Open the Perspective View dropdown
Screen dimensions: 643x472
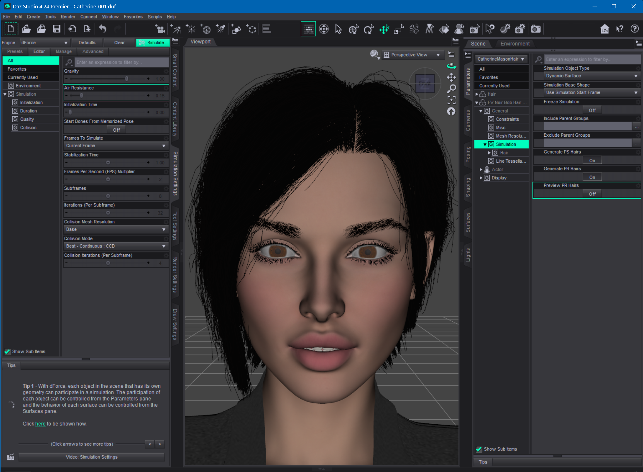[x=413, y=55]
